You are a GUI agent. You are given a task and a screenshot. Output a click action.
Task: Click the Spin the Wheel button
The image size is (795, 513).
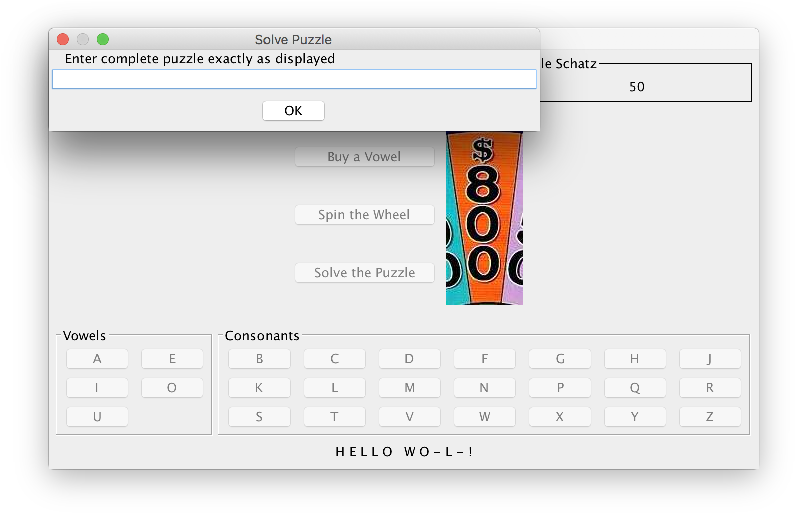coord(364,215)
